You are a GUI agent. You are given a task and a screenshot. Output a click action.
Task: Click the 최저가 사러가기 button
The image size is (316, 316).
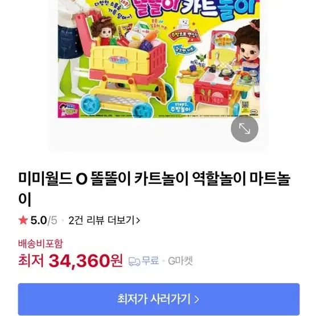pyautogui.click(x=159, y=299)
